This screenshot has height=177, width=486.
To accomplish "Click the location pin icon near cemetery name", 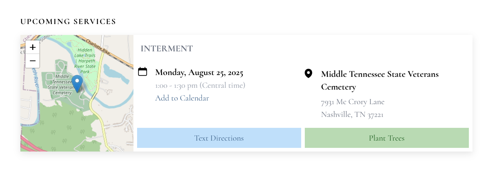I will [x=308, y=74].
